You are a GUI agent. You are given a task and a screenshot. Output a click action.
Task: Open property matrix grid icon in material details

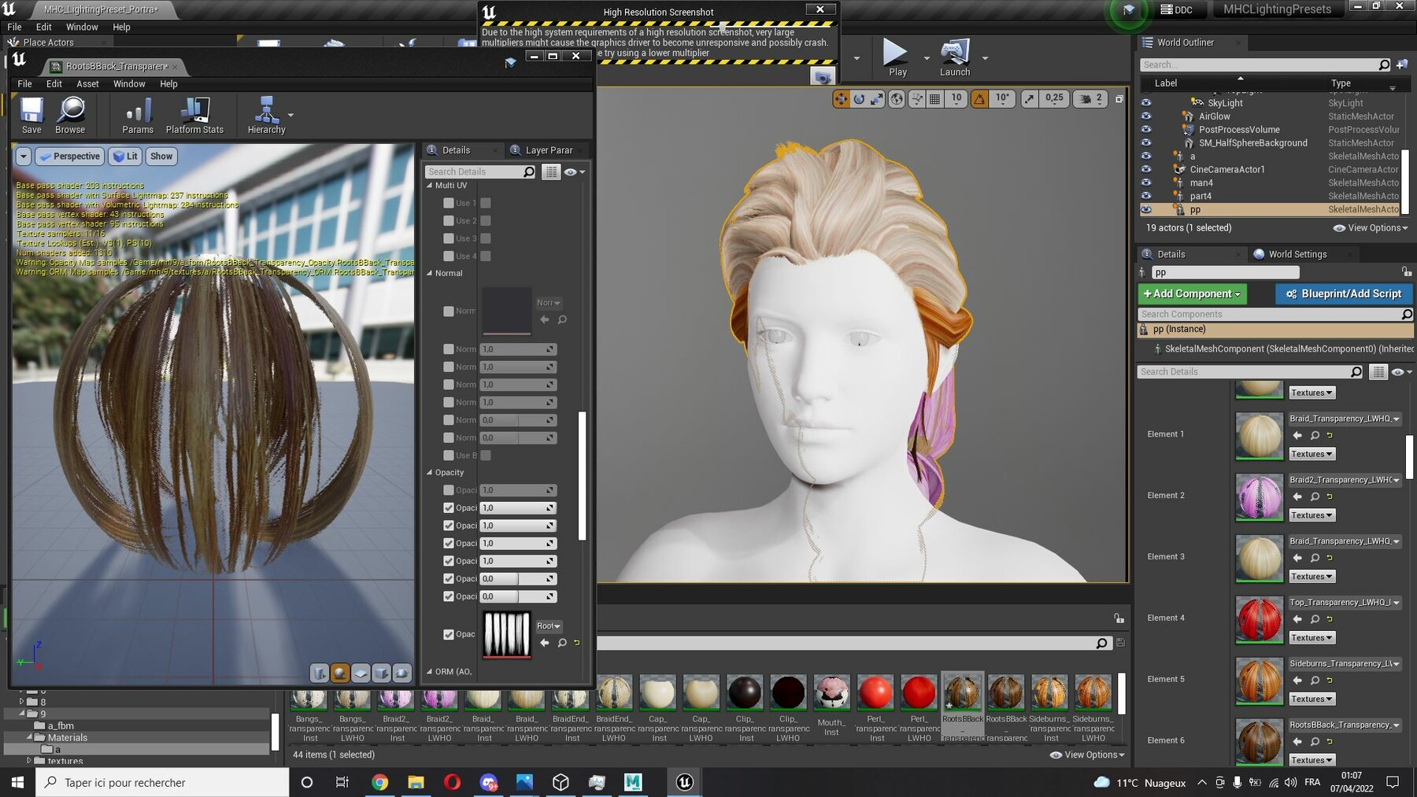[551, 172]
